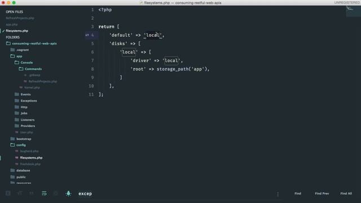Click storage_path('app') on line 8
The width and height of the screenshot is (361, 203).
click(x=182, y=69)
